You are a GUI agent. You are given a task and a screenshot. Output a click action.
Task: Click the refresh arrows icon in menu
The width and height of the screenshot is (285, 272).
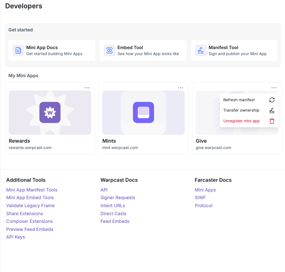[272, 100]
